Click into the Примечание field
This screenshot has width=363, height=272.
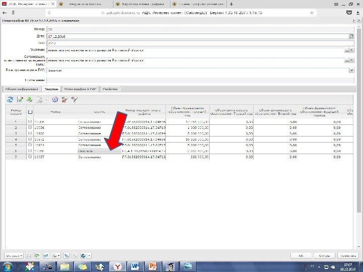point(200,80)
